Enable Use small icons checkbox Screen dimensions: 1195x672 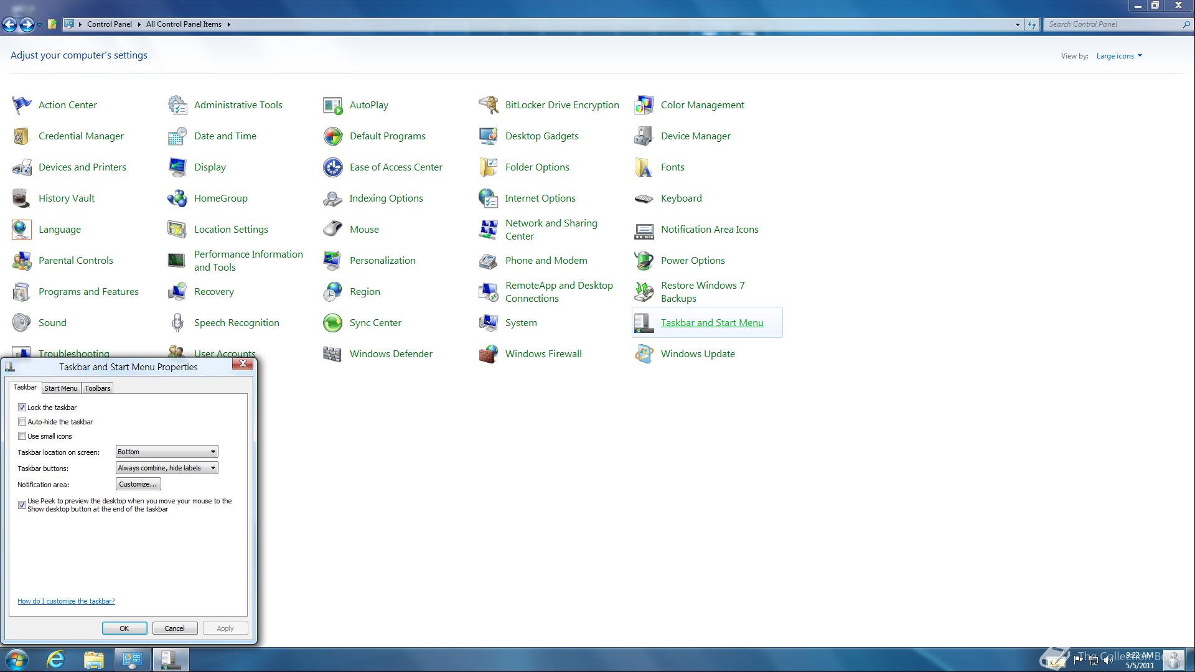(x=22, y=436)
